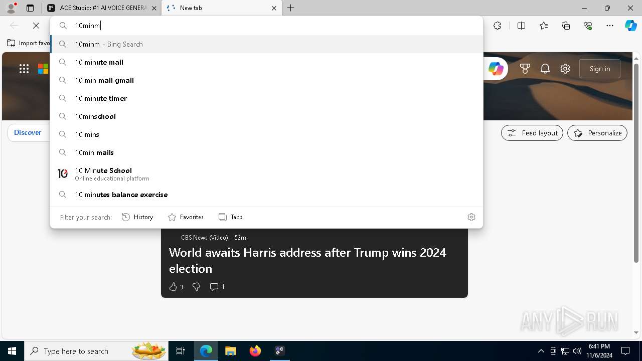
Task: Switch to the Discover tab
Action: tap(28, 133)
